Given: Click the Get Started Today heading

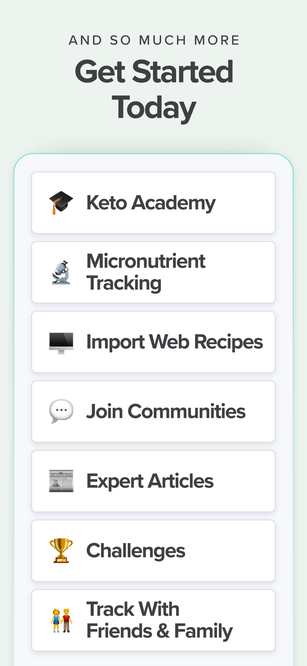Looking at the screenshot, I should tap(154, 89).
